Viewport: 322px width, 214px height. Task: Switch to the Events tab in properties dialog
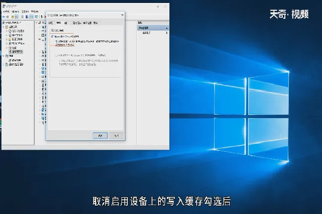pyautogui.click(x=96, y=23)
